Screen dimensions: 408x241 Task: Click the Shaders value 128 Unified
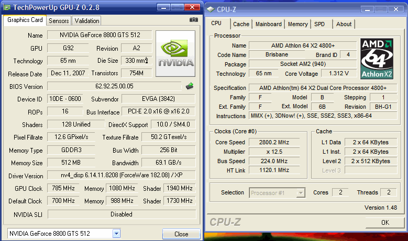[76, 124]
